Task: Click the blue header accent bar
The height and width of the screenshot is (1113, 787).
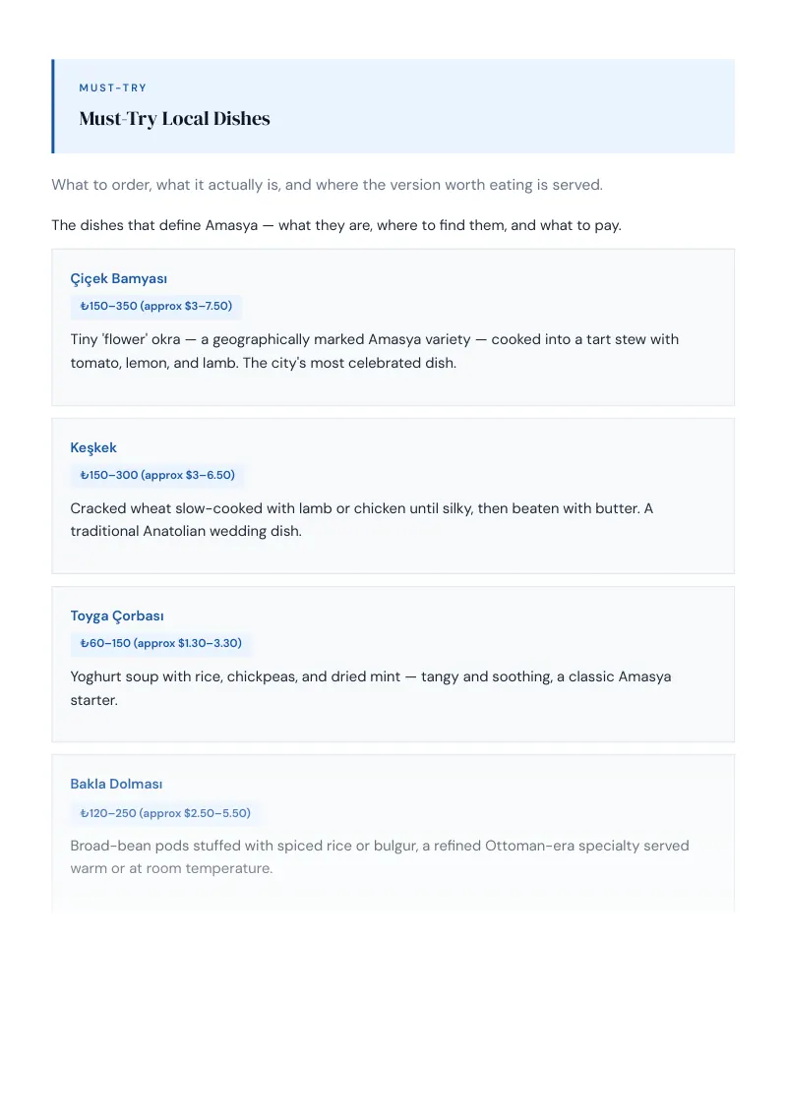Action: coord(53,106)
